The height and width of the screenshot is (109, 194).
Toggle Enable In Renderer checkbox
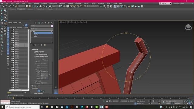coord(34,51)
